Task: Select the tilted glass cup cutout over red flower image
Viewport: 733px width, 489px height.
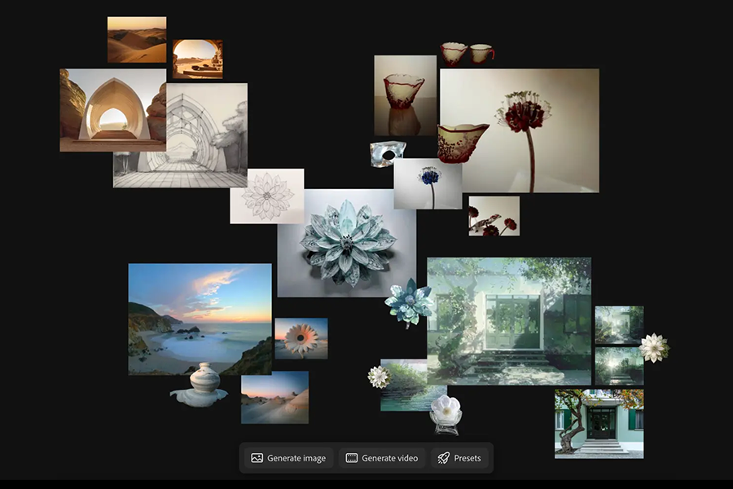Action: tap(462, 143)
